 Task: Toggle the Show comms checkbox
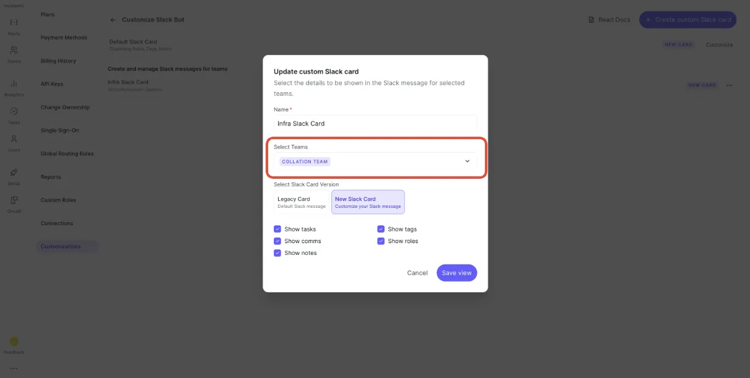click(x=277, y=241)
